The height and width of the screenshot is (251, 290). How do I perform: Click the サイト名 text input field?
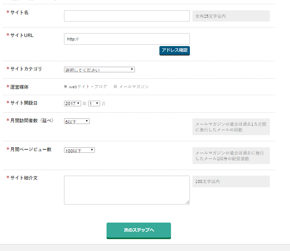coord(127,16)
